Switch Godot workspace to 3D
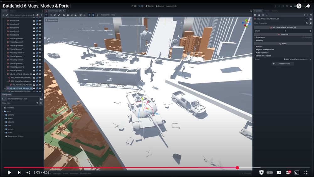Image resolution: width=314 pixels, height=177 pixels. tap(141, 6)
